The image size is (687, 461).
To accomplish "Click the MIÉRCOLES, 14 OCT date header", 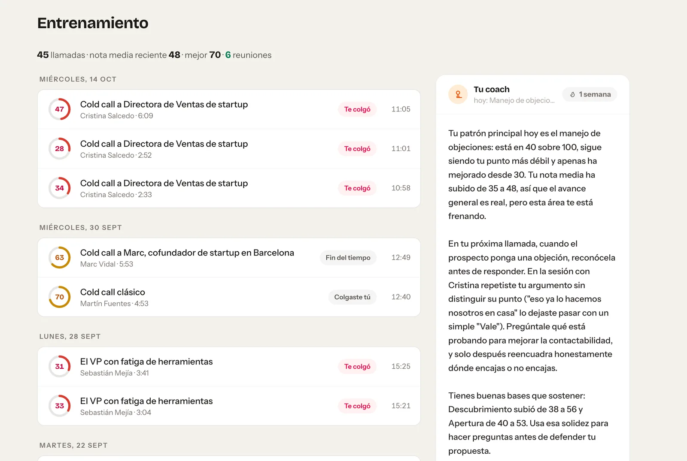I will (x=78, y=79).
